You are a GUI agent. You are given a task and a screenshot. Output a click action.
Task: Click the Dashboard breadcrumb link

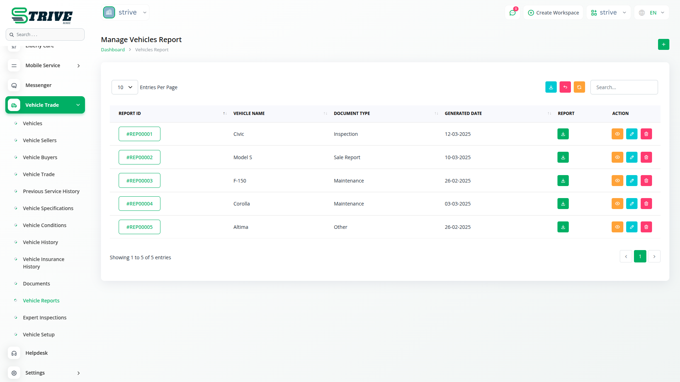pyautogui.click(x=113, y=50)
